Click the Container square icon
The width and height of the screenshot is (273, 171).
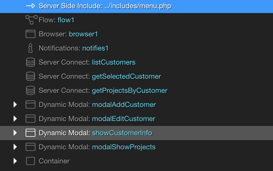point(31,161)
